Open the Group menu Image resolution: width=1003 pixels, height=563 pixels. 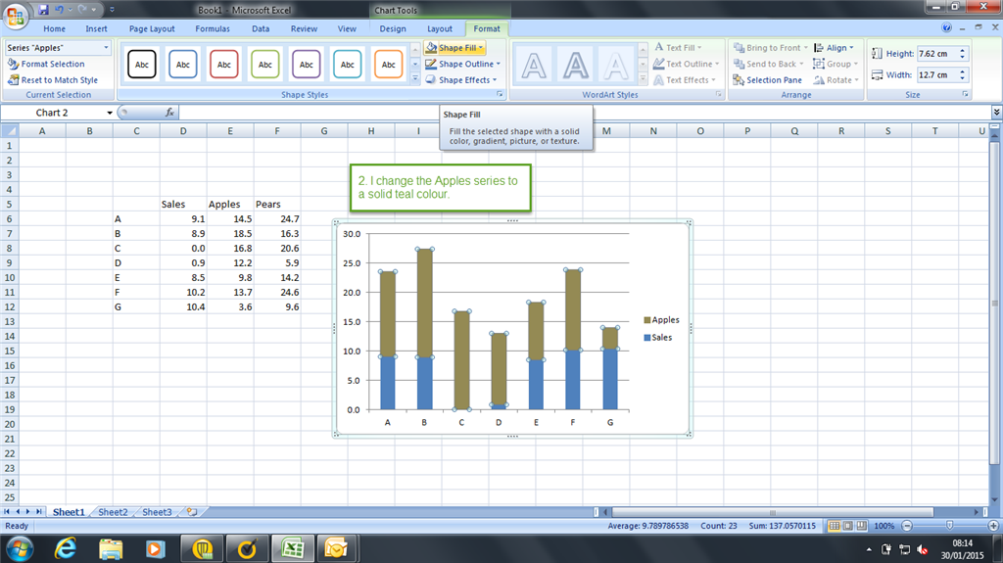pyautogui.click(x=836, y=64)
